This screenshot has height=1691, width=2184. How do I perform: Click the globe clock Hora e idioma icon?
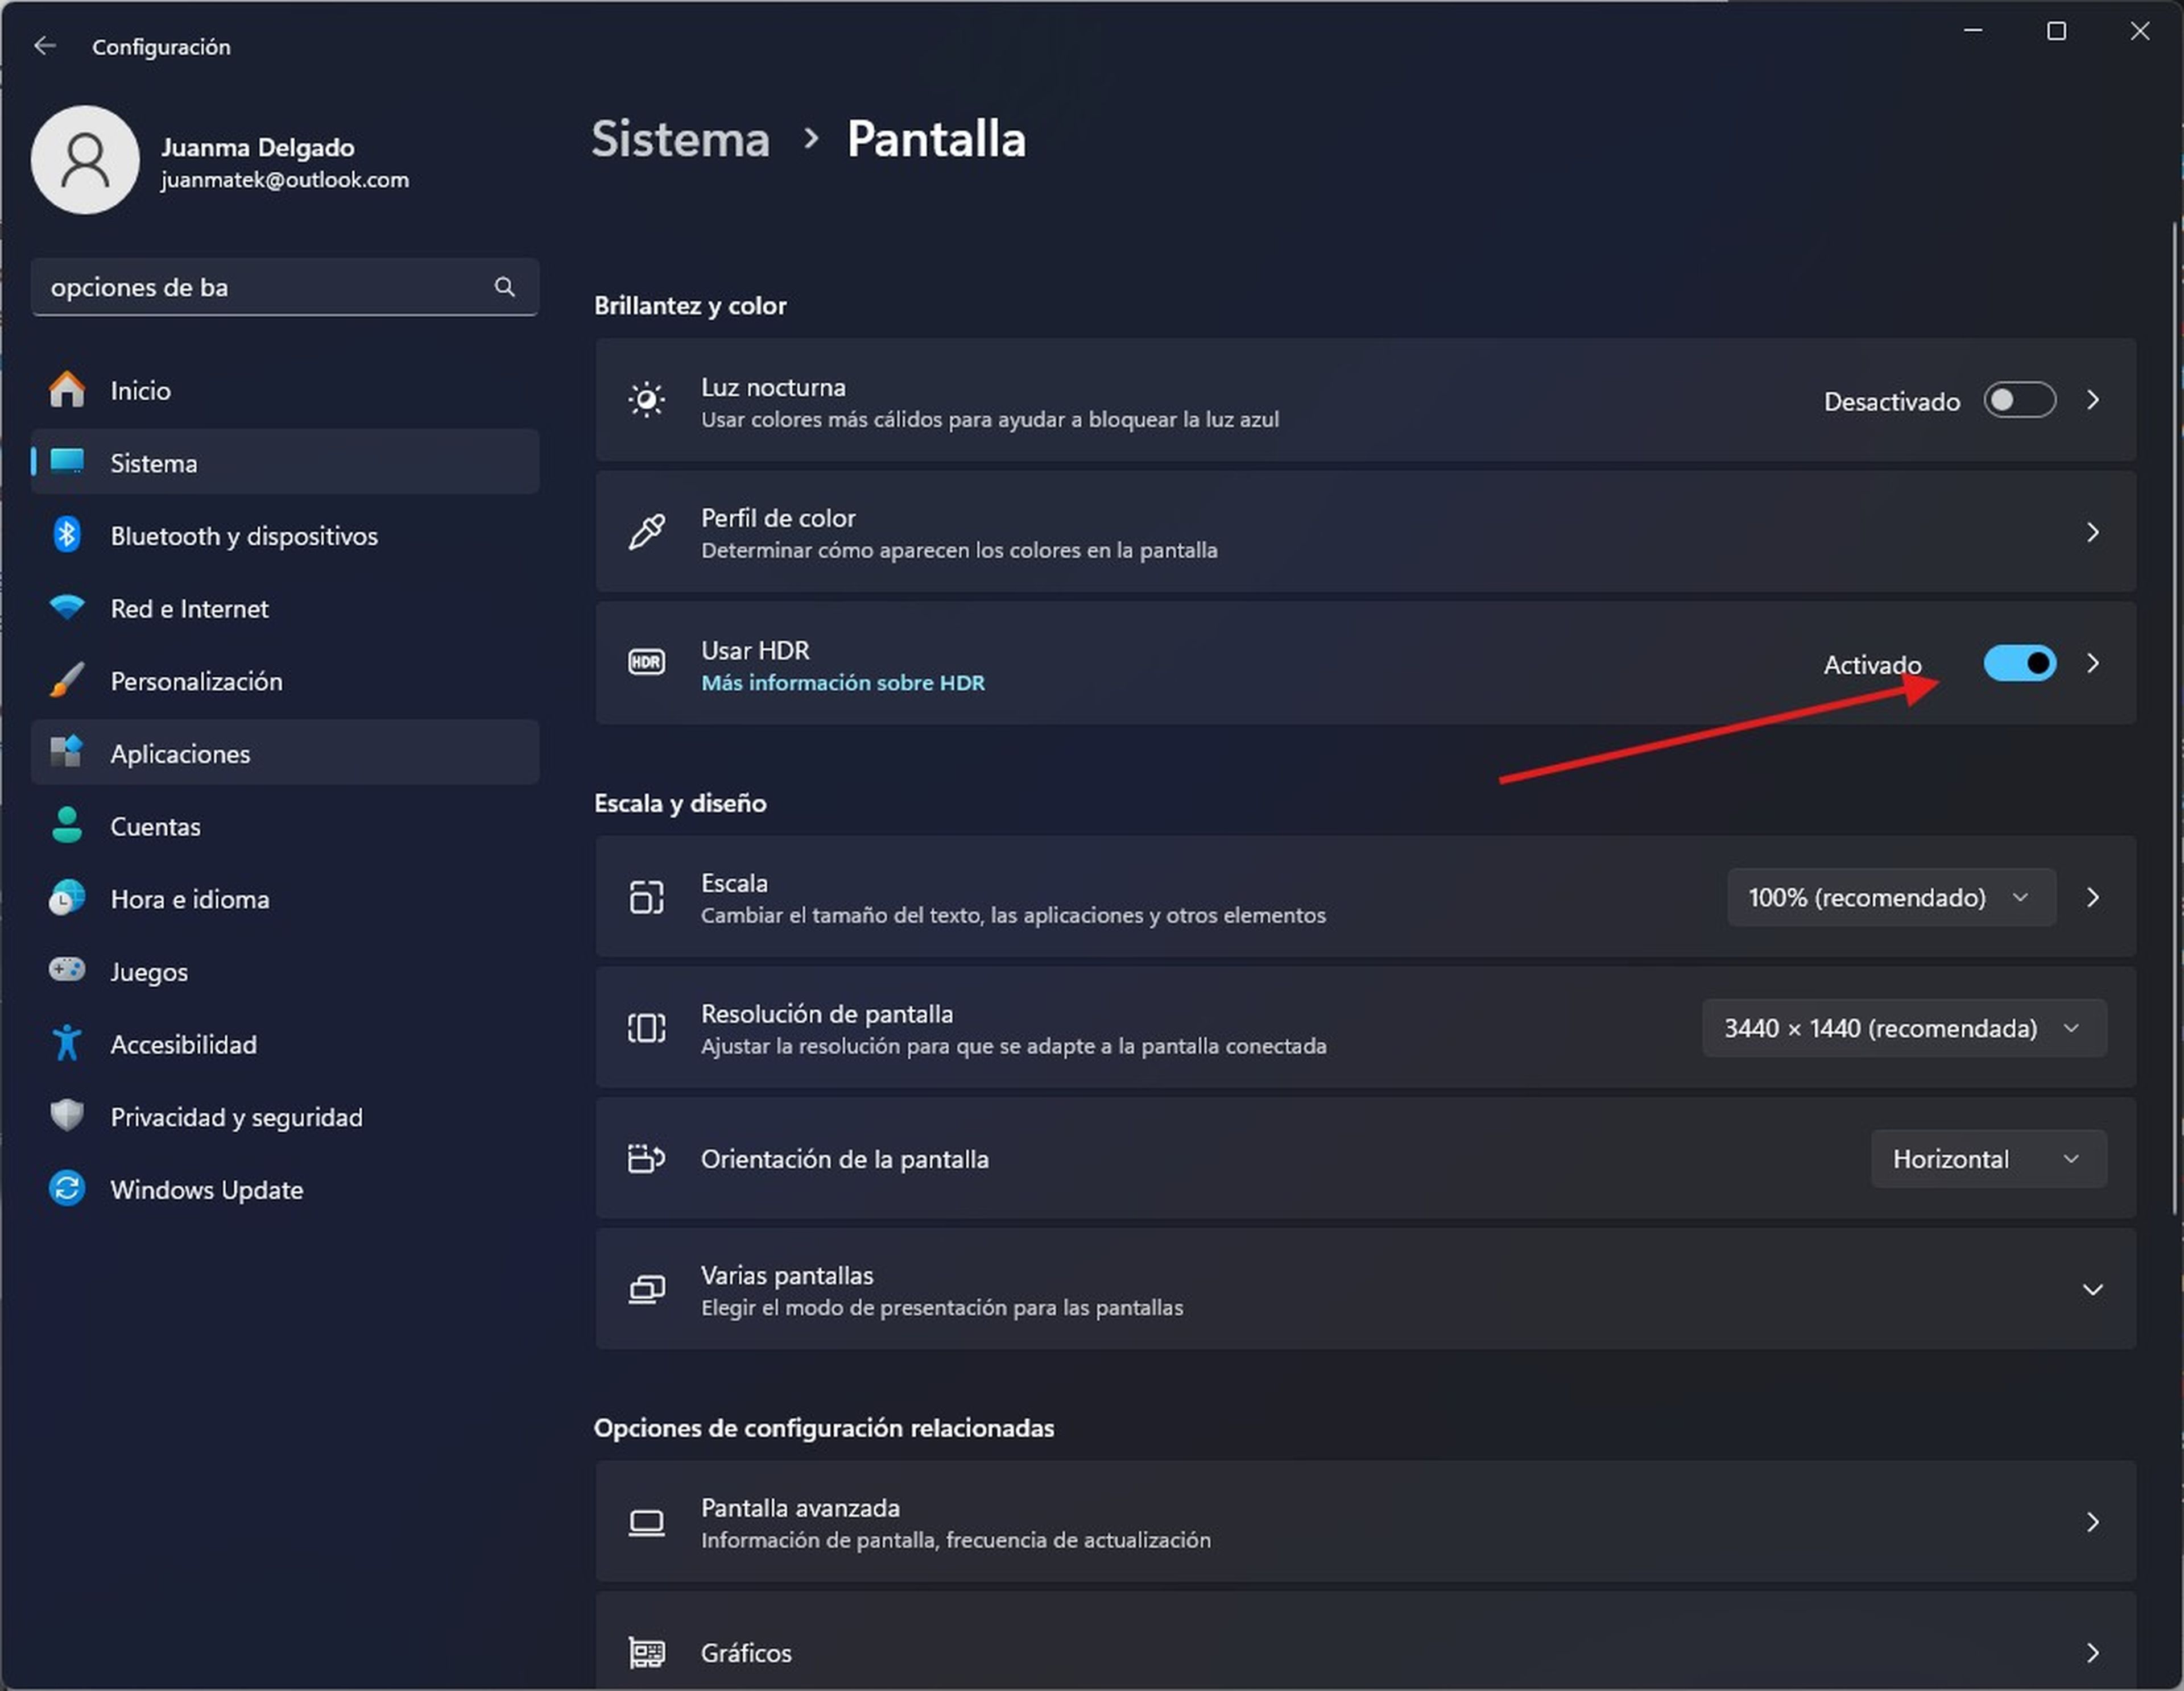point(67,898)
